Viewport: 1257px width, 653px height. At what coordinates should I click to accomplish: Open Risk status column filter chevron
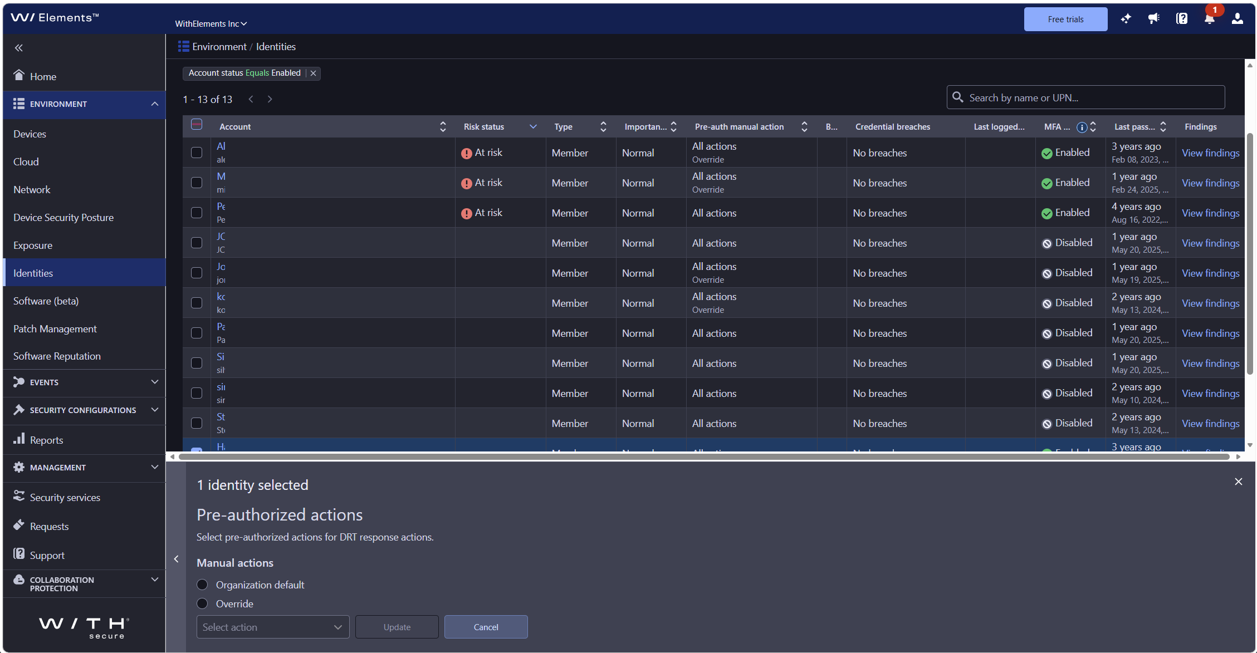(533, 127)
